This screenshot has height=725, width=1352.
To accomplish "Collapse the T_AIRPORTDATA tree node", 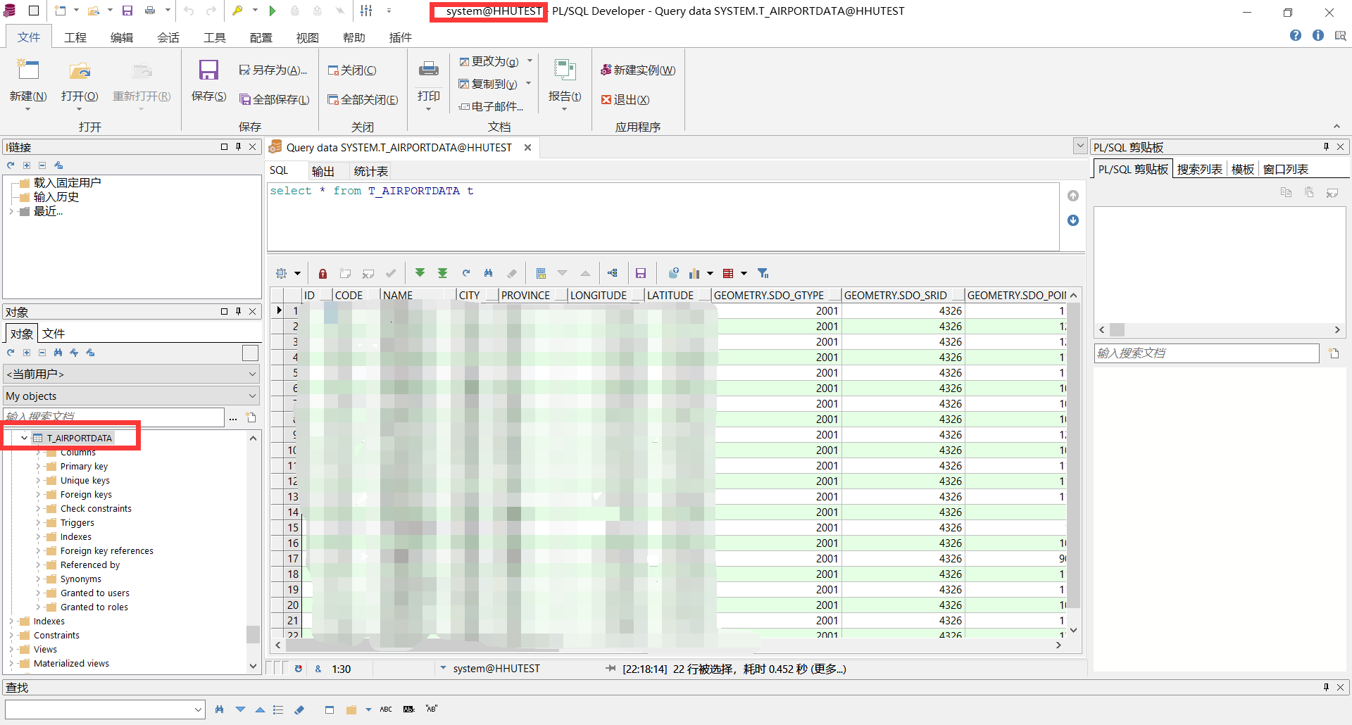I will coord(24,437).
